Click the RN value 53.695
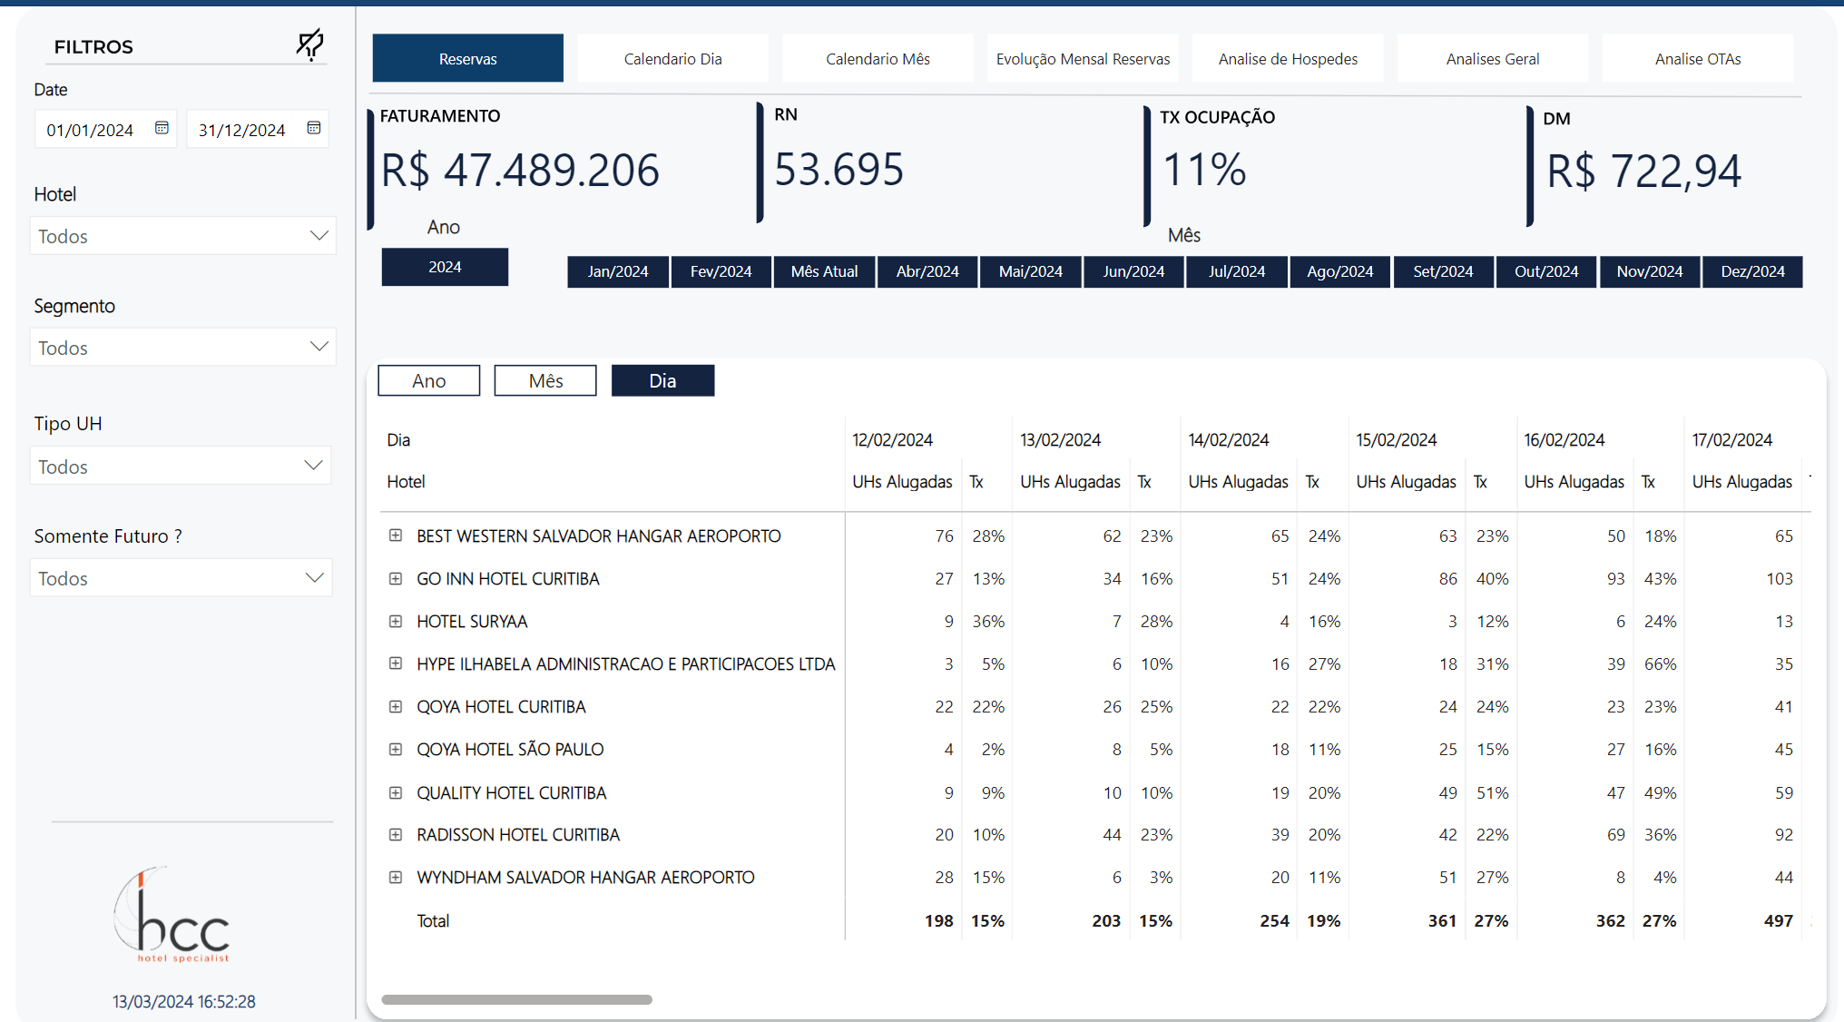 click(839, 169)
